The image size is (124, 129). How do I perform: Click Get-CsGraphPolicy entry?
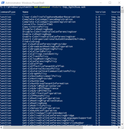point(35,73)
